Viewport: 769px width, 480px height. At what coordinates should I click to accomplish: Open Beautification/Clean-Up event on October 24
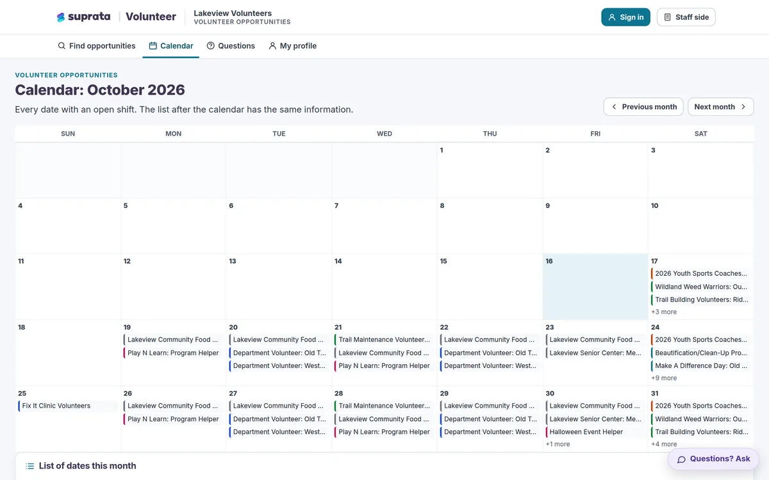701,353
